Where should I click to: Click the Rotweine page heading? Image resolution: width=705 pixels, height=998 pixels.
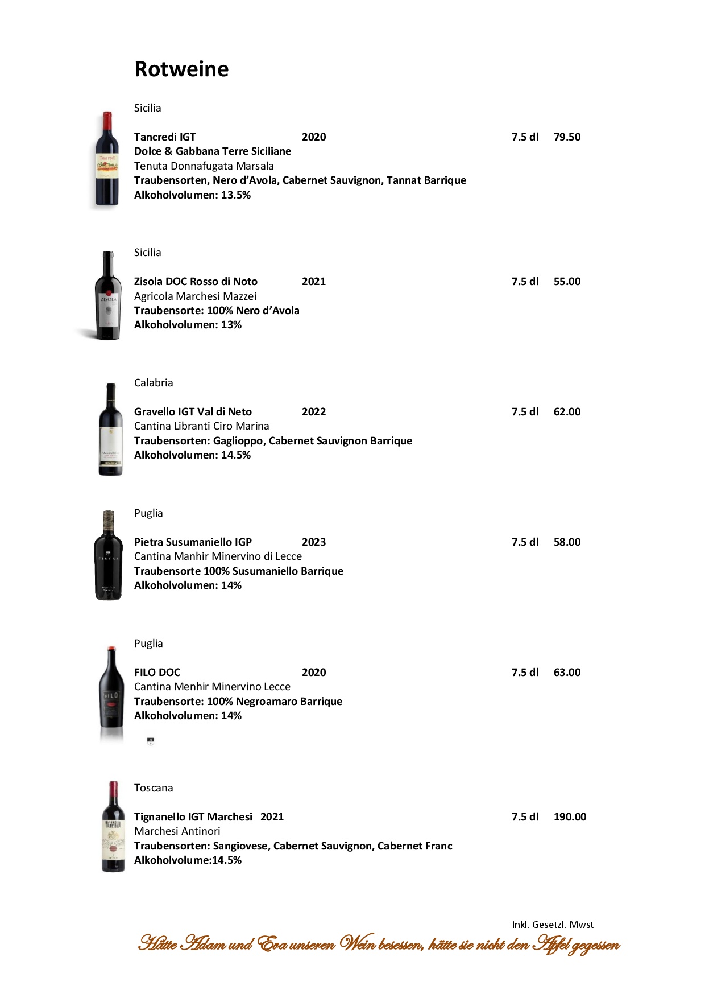[181, 69]
